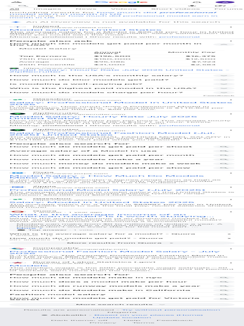Switch to the News tab
Image resolution: width=244 pixels, height=326 pixels.
[x=86, y=9]
